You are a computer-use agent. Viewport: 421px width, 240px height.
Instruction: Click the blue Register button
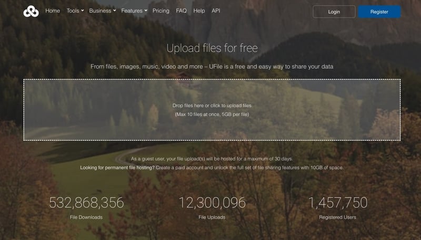tap(379, 12)
